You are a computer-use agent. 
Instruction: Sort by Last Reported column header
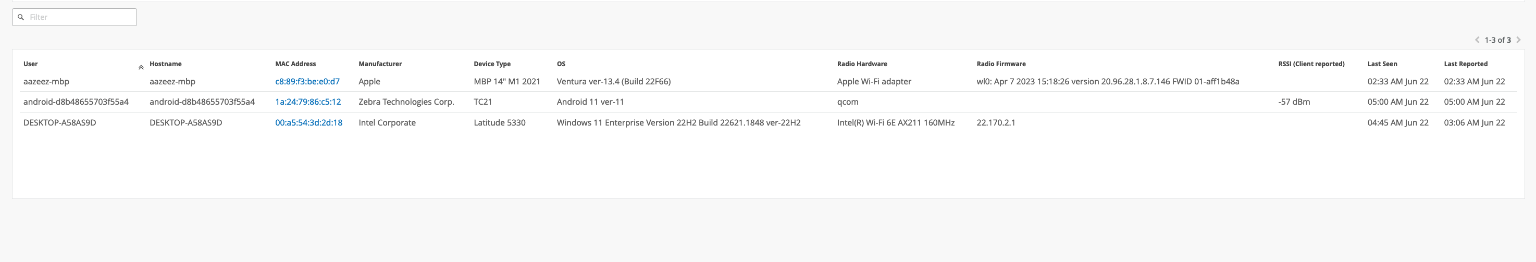coord(1465,64)
